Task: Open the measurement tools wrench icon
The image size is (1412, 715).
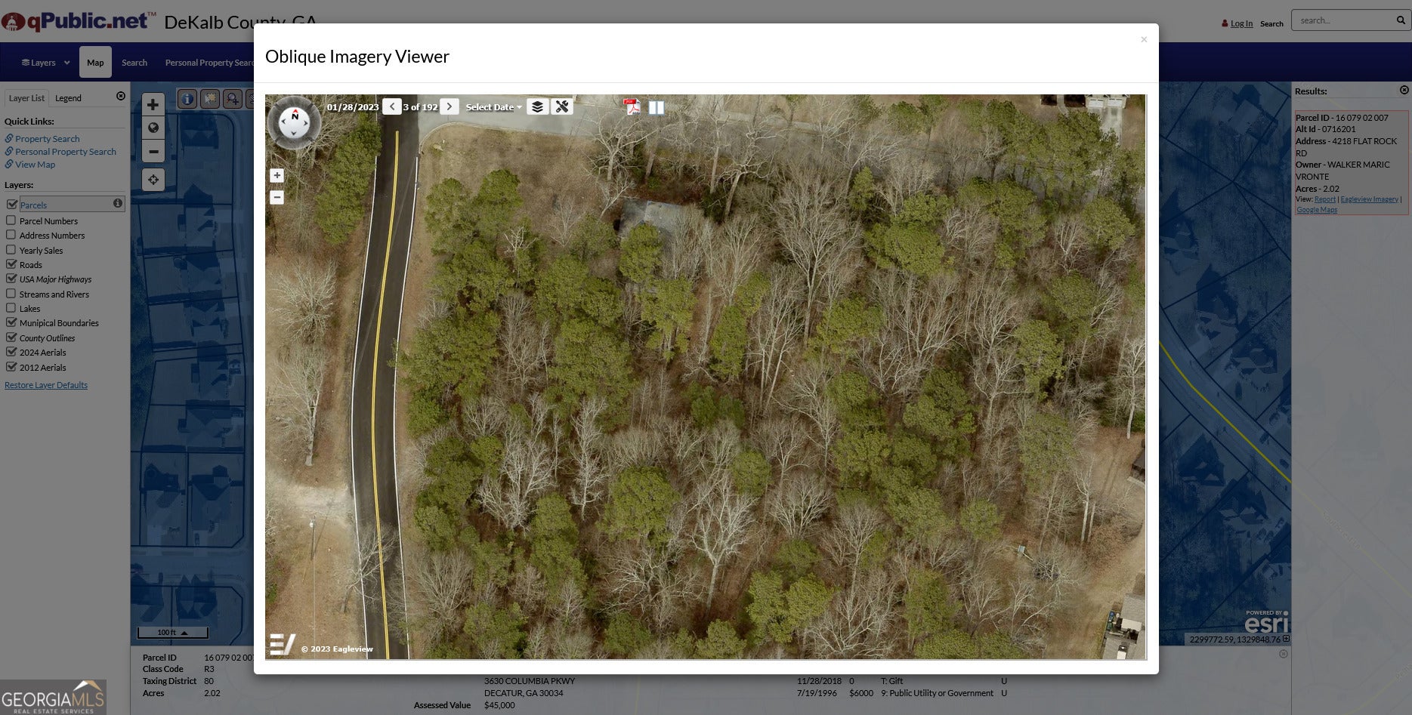Action: pyautogui.click(x=561, y=107)
